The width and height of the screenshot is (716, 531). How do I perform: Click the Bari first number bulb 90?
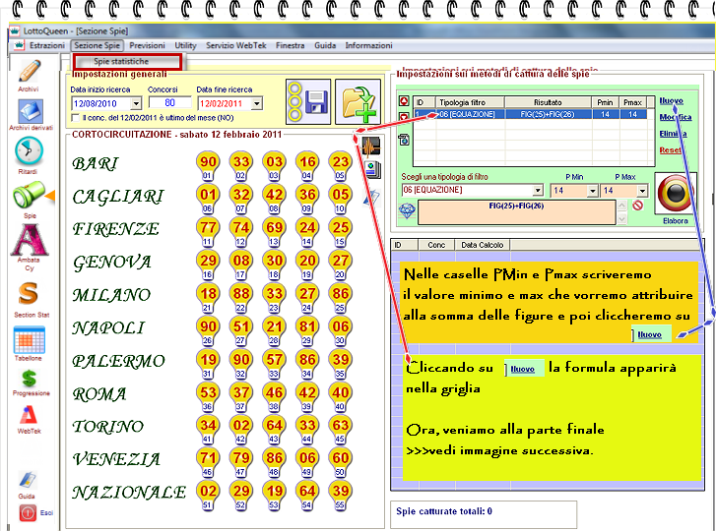pyautogui.click(x=208, y=165)
